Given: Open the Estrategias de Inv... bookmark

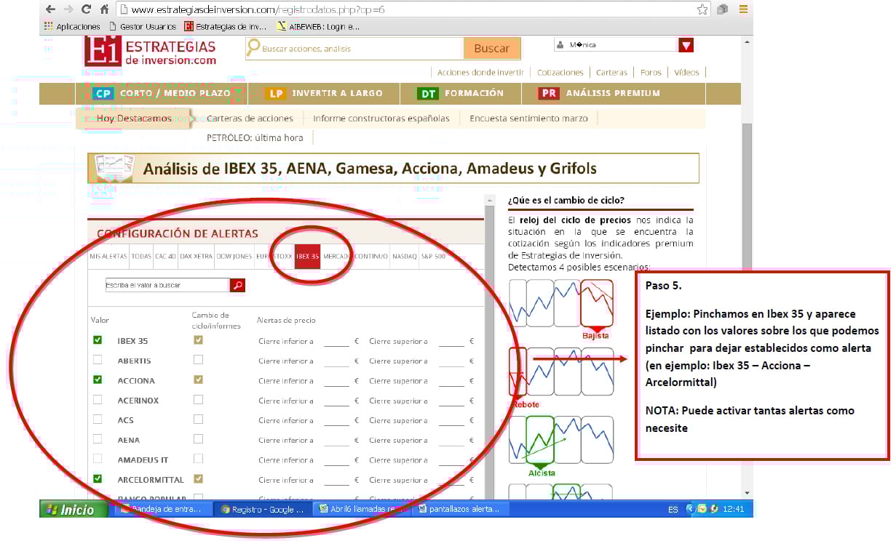Looking at the screenshot, I should coord(226,26).
